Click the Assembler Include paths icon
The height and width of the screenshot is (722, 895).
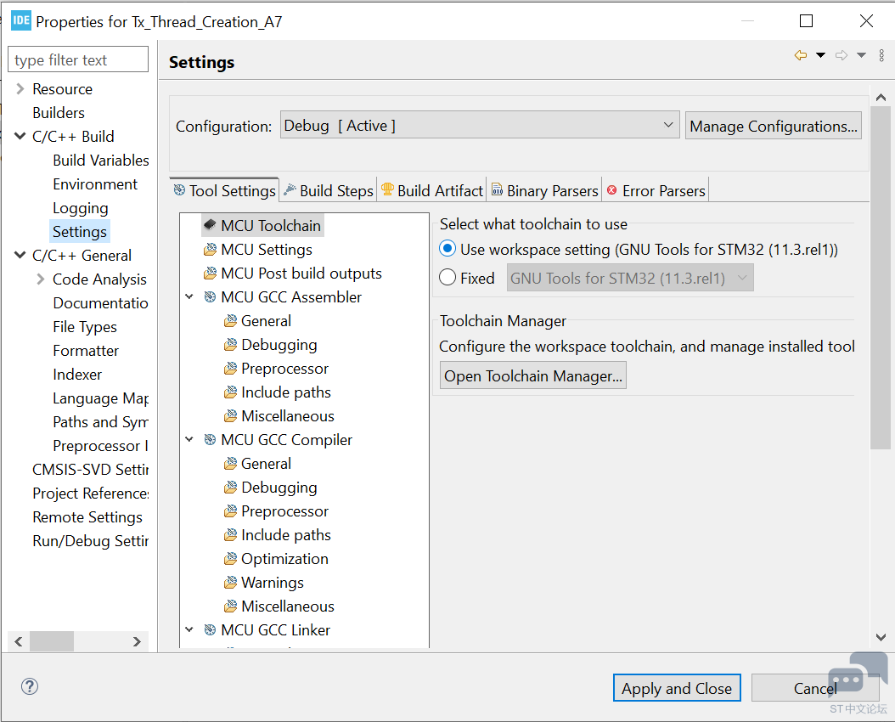coord(230,392)
